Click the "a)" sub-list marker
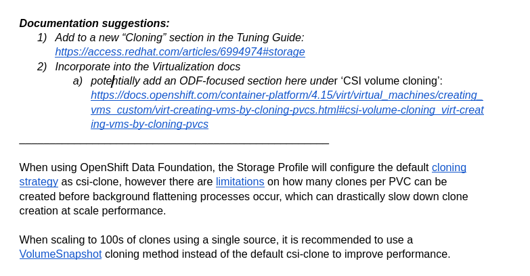This screenshot has width=530, height=276. click(x=77, y=81)
